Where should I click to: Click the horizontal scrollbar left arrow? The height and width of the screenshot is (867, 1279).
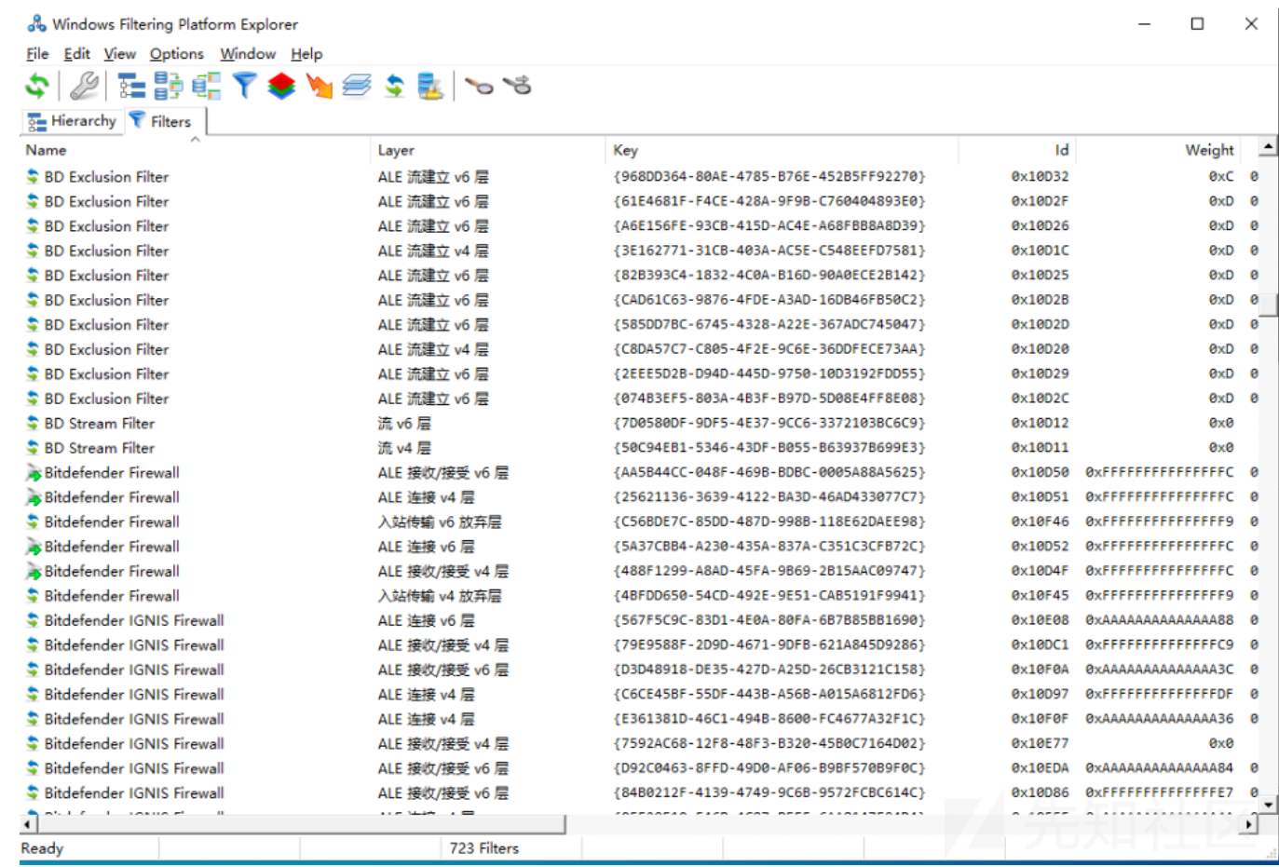(29, 824)
